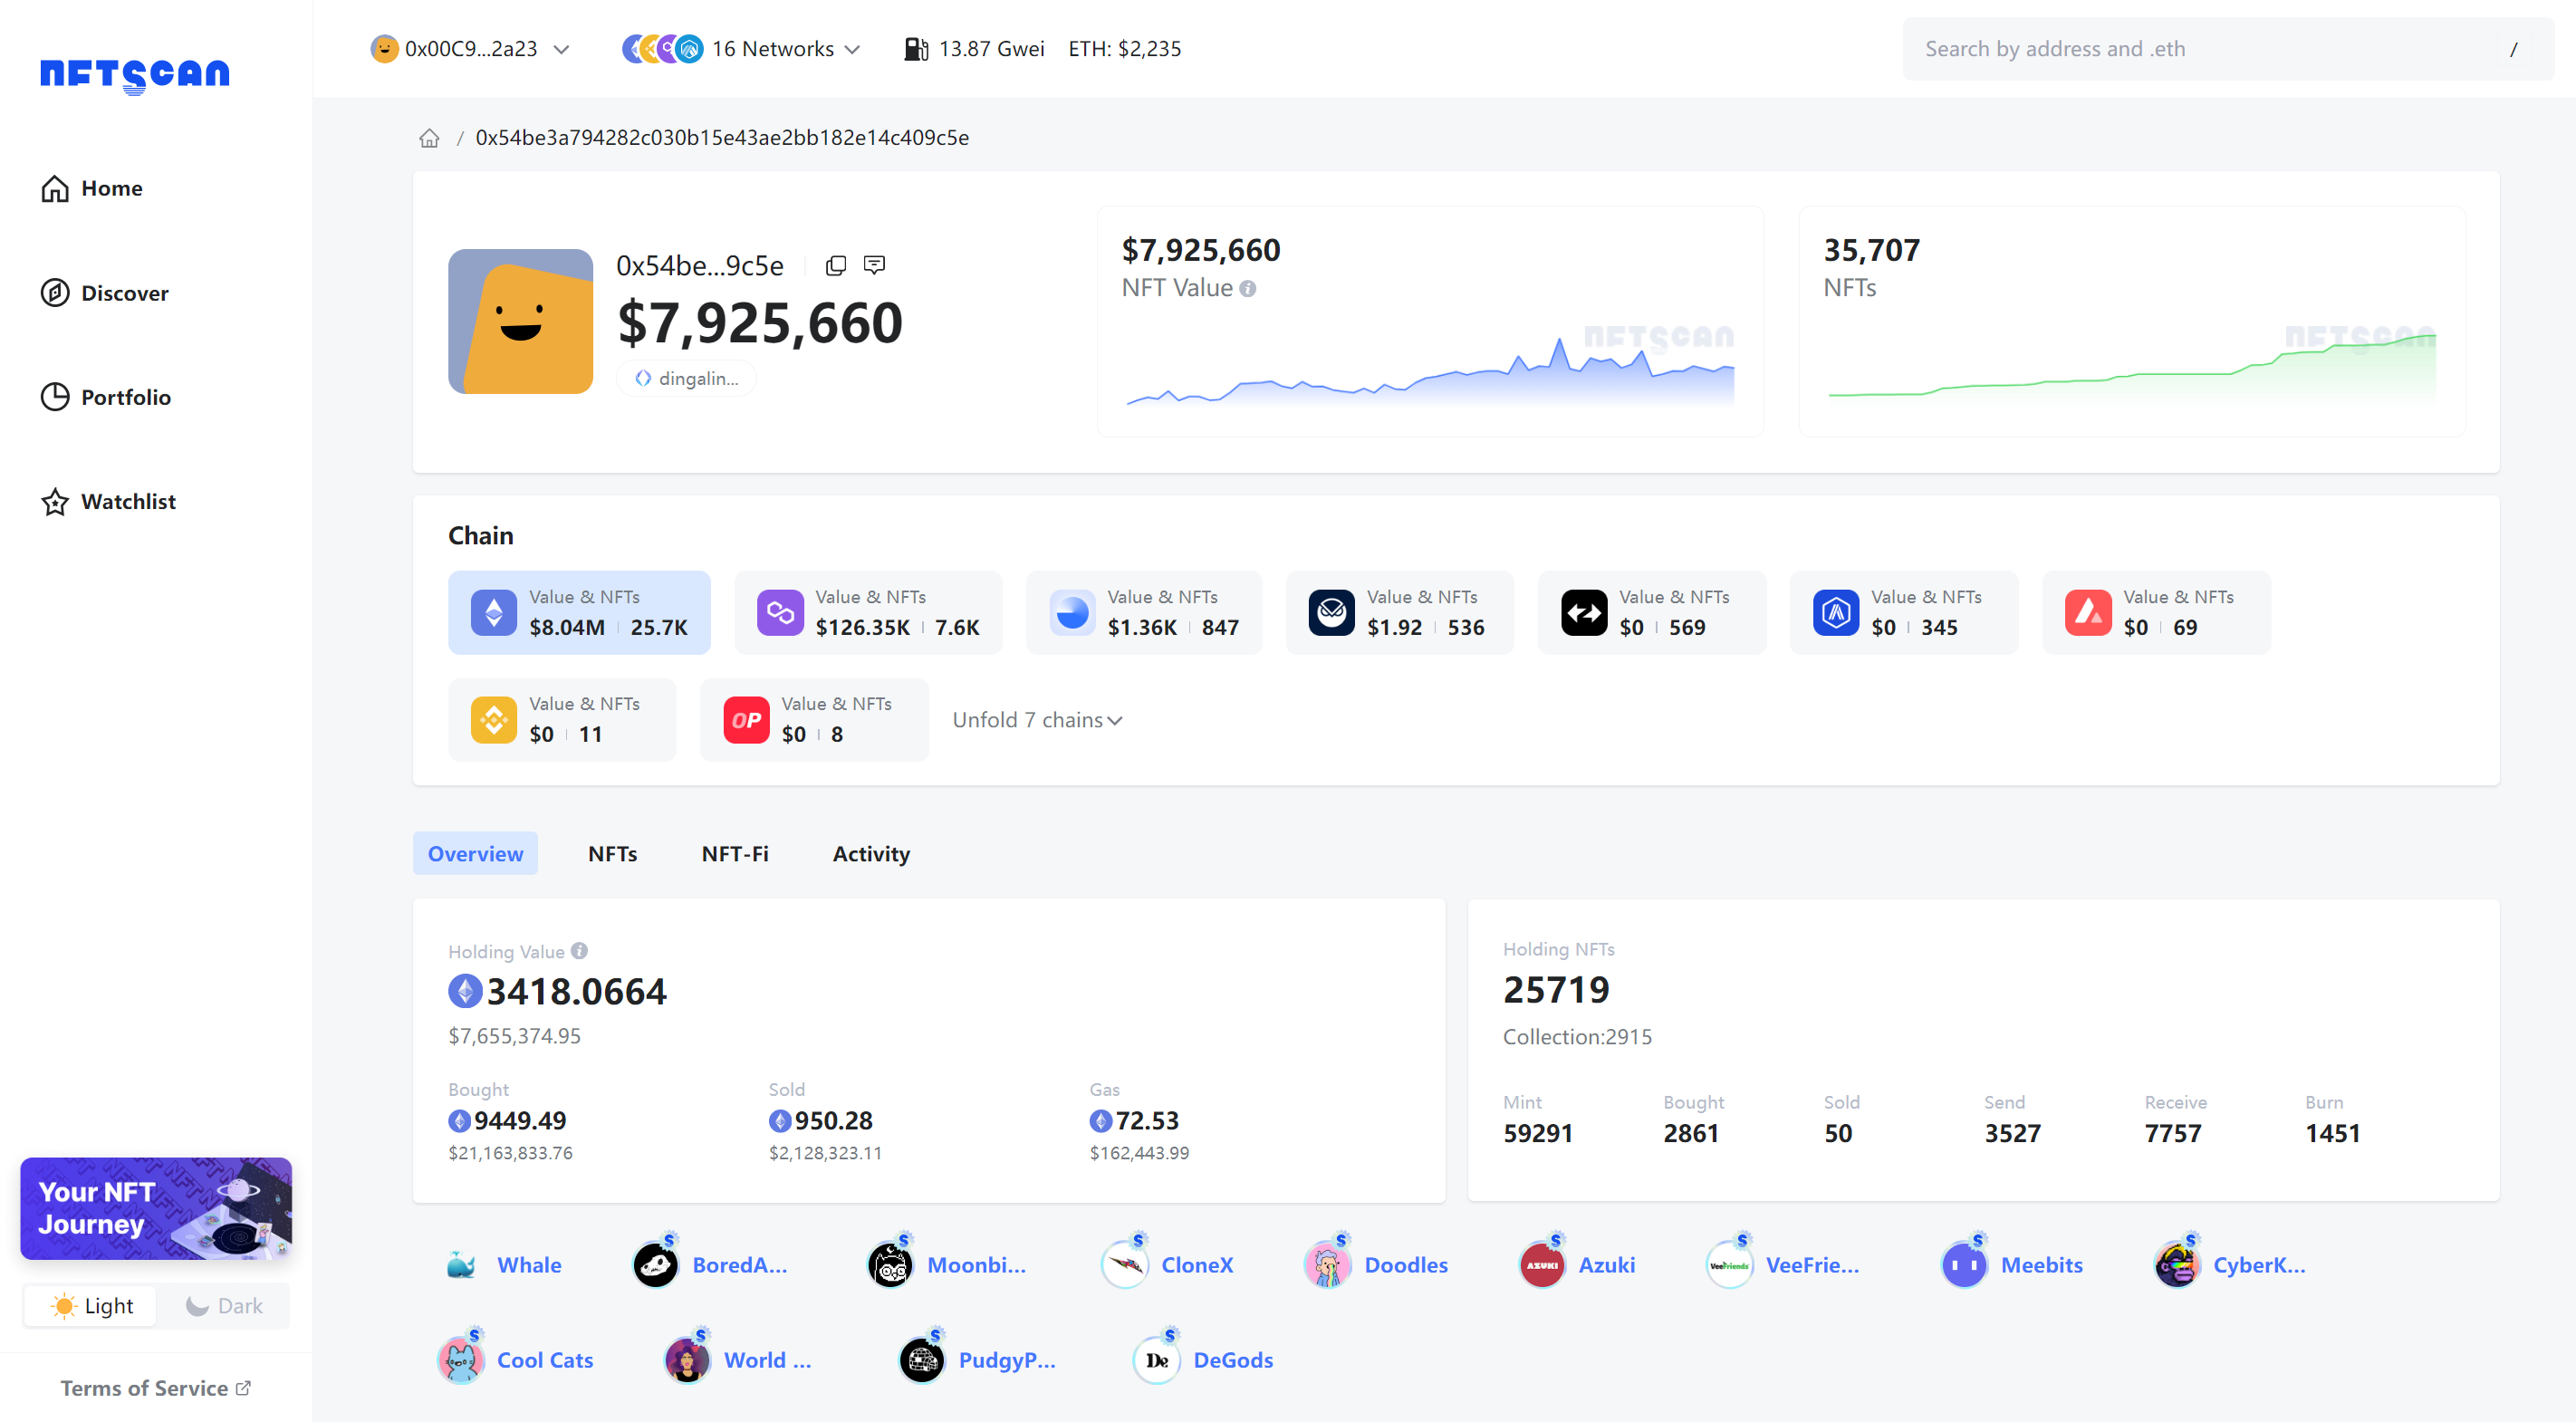Select the Ethereum chain card
The height and width of the screenshot is (1422, 2576).
pyautogui.click(x=580, y=612)
